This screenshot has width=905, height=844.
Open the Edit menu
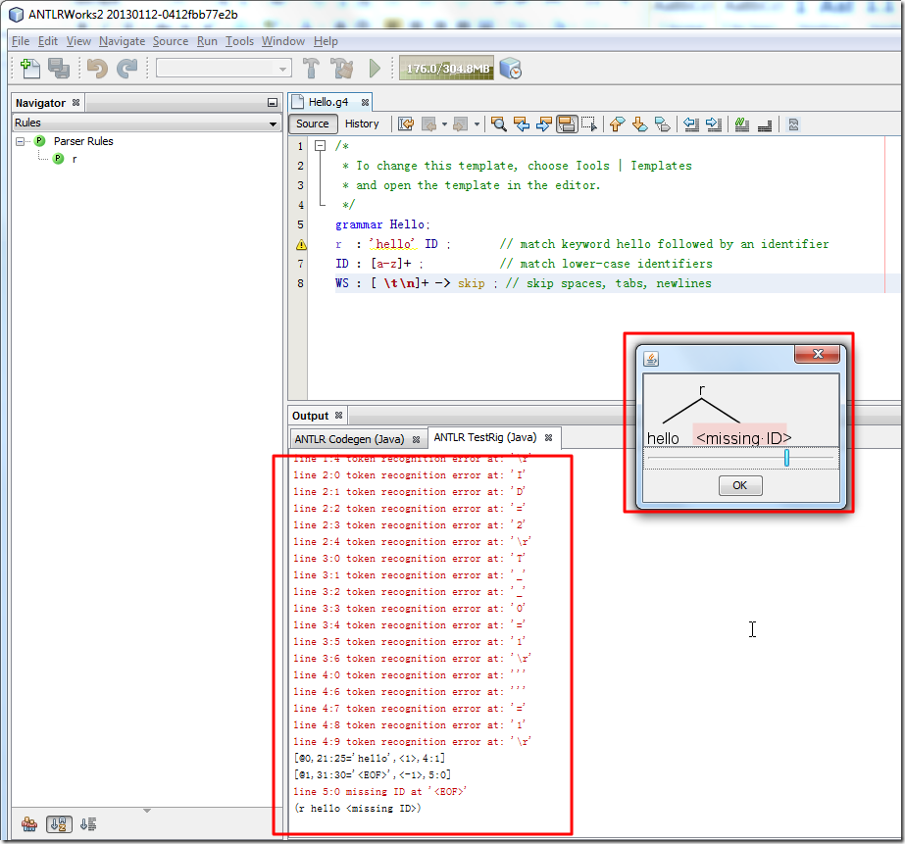48,41
